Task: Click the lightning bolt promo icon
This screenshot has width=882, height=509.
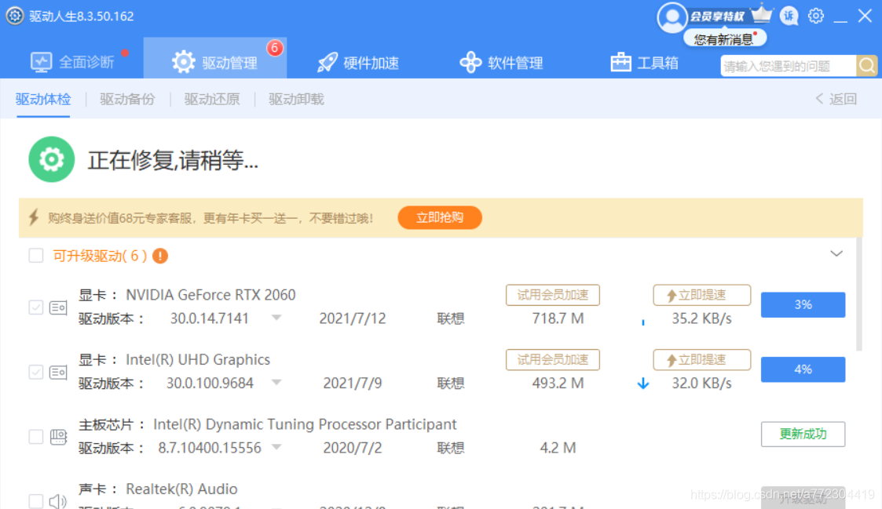Action: (x=34, y=217)
